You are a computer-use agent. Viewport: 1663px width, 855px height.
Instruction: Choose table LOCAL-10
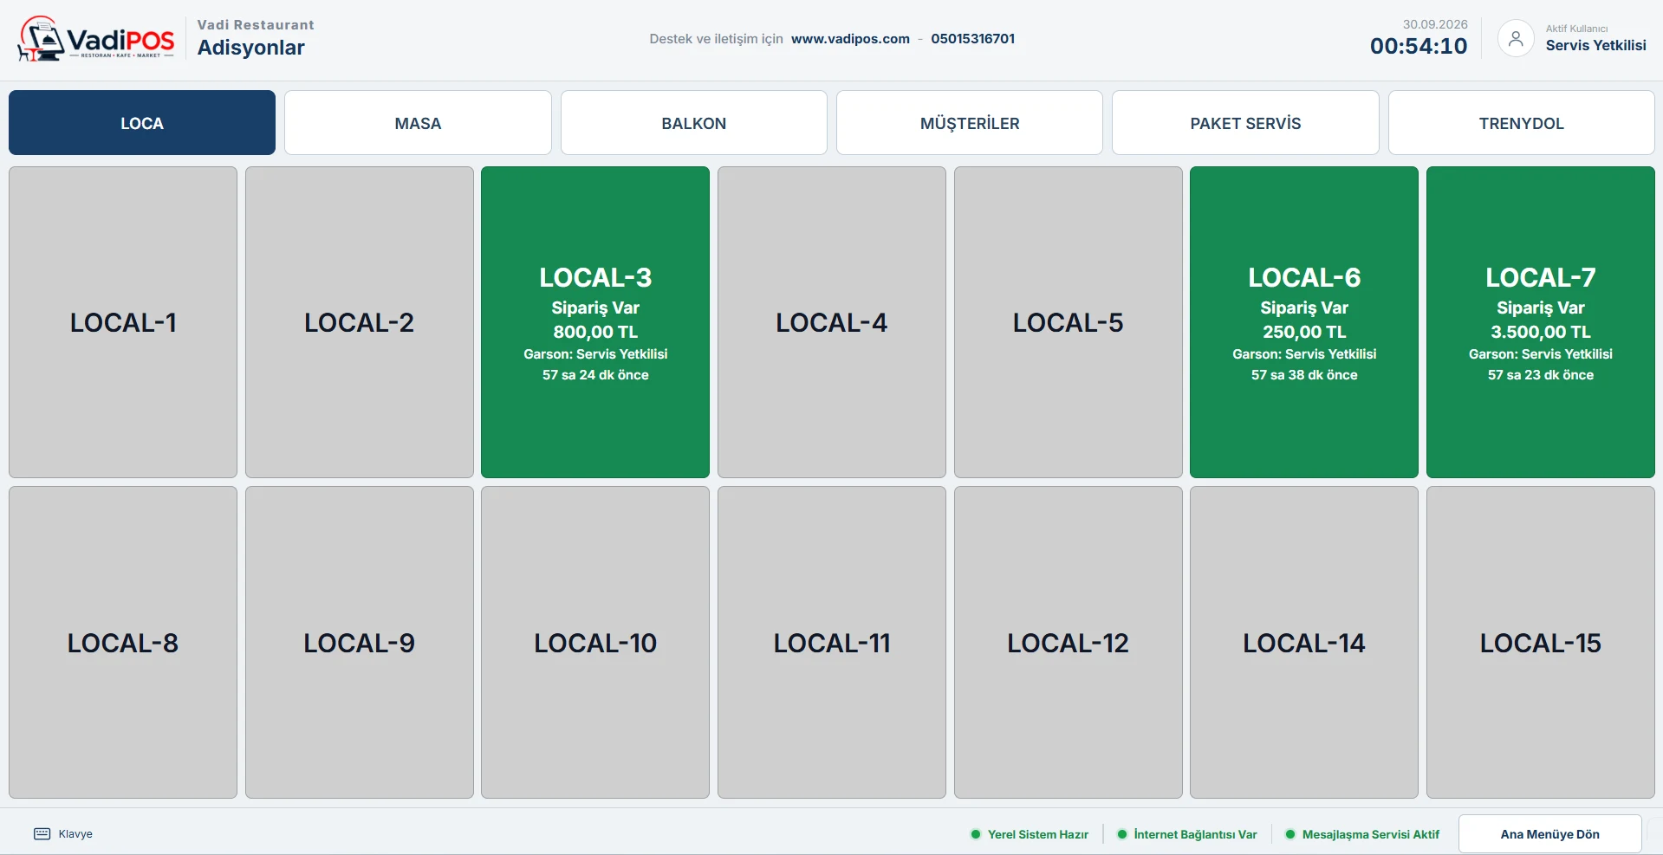(595, 643)
